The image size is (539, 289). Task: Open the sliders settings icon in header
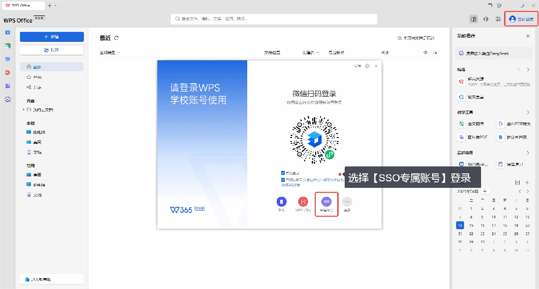click(x=498, y=19)
